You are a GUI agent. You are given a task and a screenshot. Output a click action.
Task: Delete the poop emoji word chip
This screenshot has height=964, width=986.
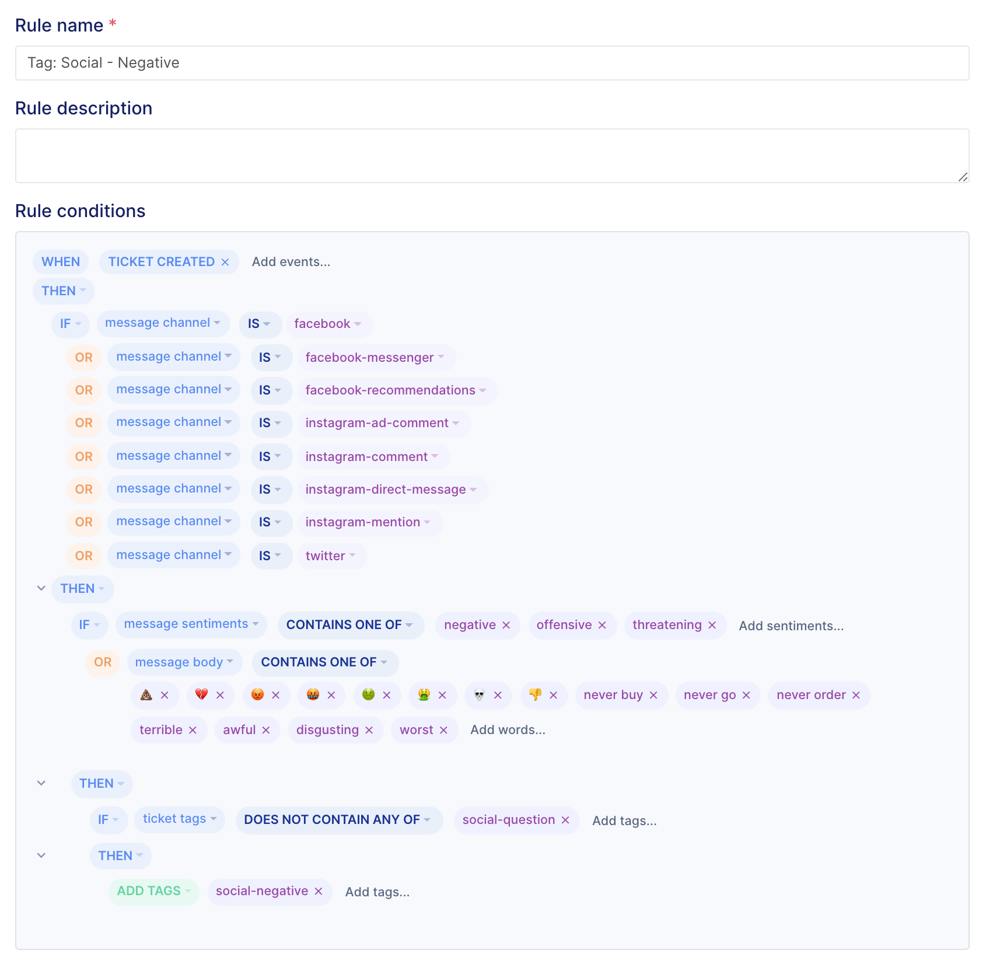click(165, 695)
